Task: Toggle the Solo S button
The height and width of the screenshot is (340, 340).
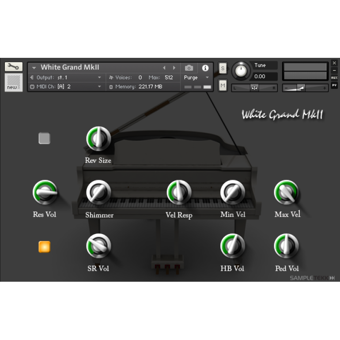Action: [x=223, y=68]
